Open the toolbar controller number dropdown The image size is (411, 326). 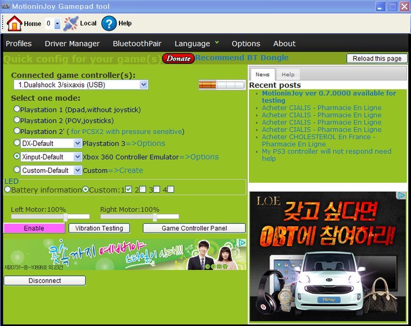coord(58,24)
